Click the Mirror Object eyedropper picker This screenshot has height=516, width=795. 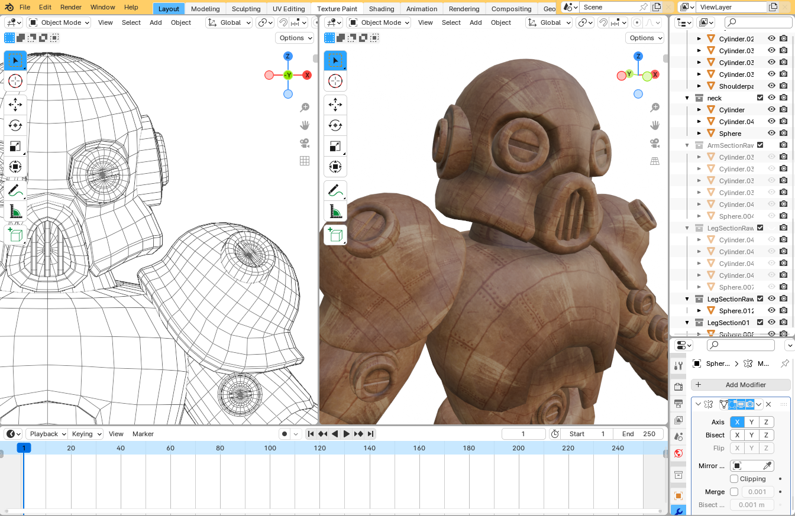[768, 466]
